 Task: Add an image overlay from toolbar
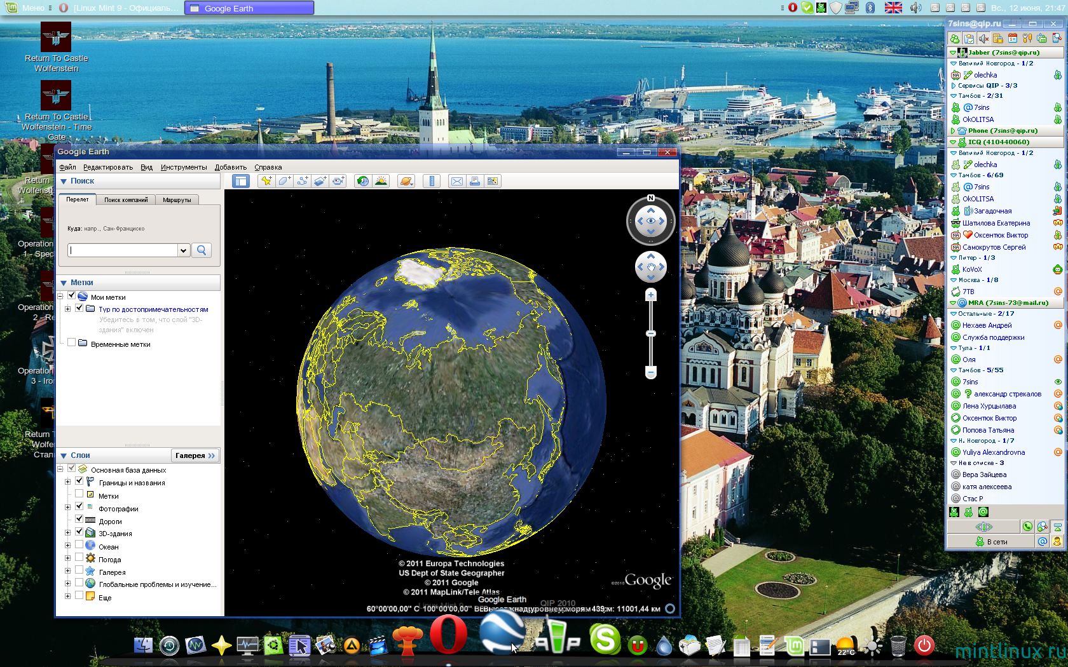[320, 181]
